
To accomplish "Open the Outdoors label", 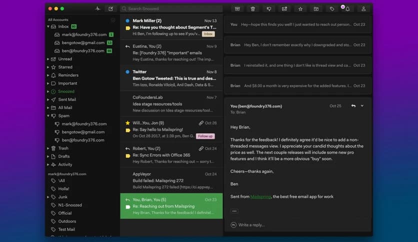I will tap(67, 221).
